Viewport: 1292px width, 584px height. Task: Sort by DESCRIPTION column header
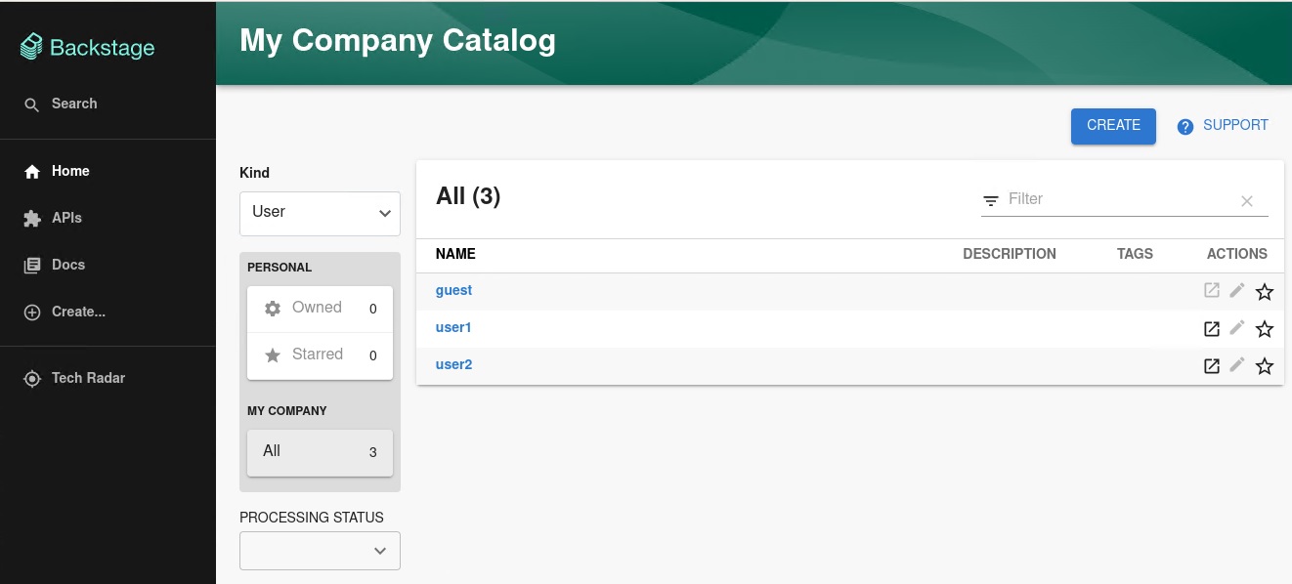click(x=1010, y=254)
